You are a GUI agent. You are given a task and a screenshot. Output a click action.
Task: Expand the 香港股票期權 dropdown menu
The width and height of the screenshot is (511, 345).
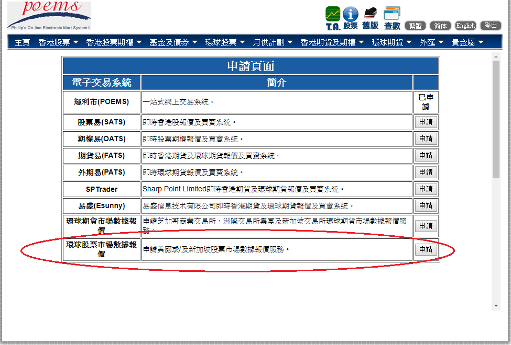pyautogui.click(x=114, y=42)
